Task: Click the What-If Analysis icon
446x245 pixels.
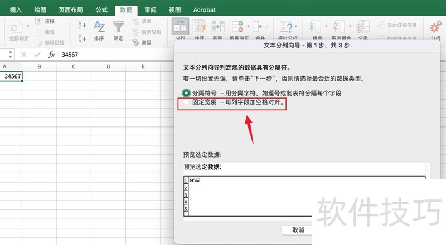Action: click(286, 27)
